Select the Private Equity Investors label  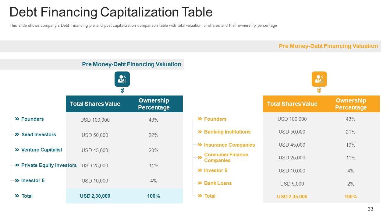pyautogui.click(x=49, y=165)
